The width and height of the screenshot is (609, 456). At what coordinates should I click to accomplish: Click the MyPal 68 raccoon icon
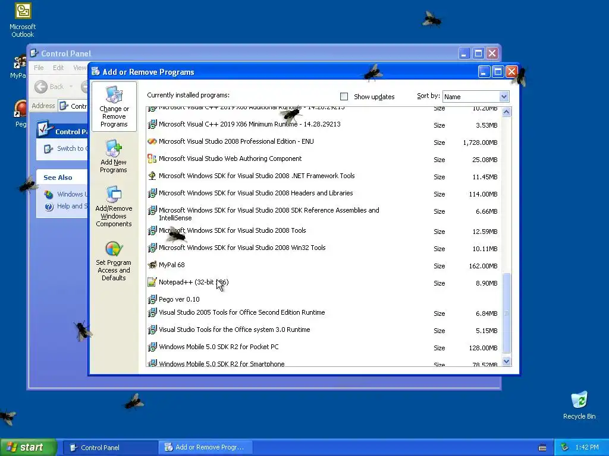pos(152,265)
